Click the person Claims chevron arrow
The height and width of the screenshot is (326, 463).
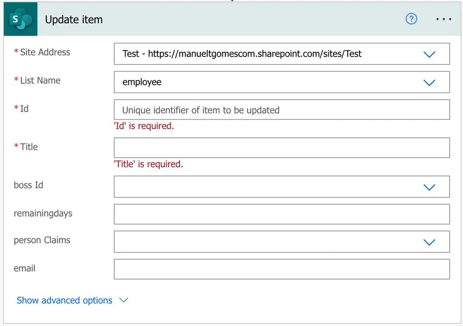pos(429,242)
